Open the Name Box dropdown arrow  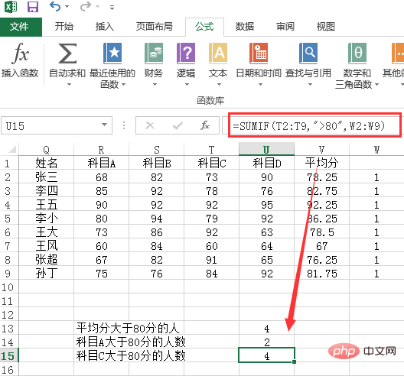(x=104, y=125)
